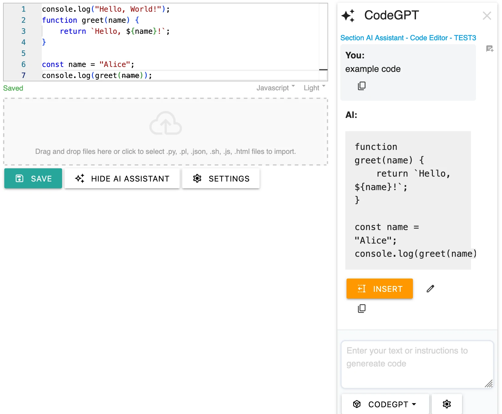Image resolution: width=502 pixels, height=414 pixels.
Task: Open the 'Section AI Assistant - Code Editor - TEST3' link
Action: (408, 38)
